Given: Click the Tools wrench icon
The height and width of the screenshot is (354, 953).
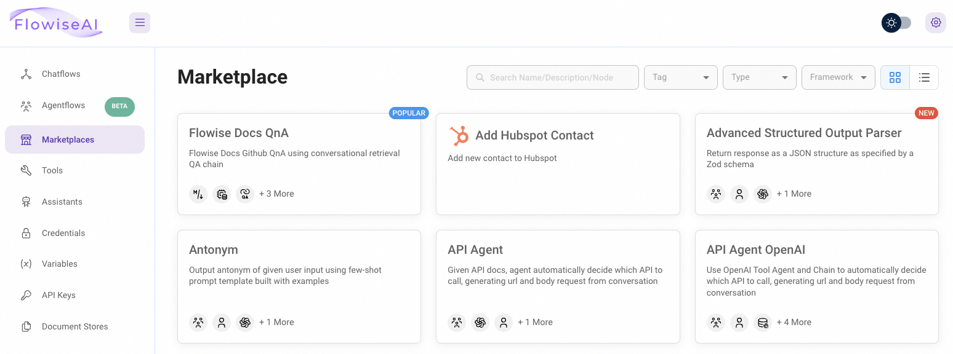Looking at the screenshot, I should [26, 171].
